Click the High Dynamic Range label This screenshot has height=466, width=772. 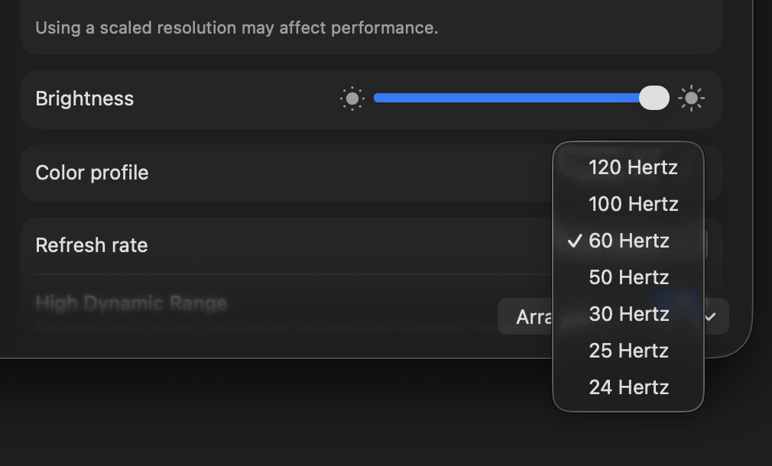click(131, 303)
